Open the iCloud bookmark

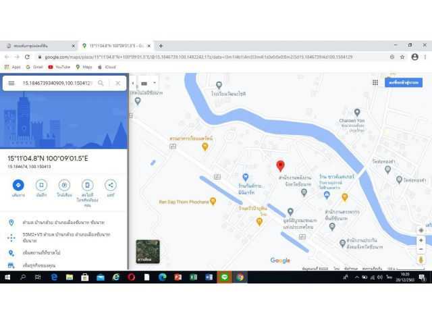(107, 67)
